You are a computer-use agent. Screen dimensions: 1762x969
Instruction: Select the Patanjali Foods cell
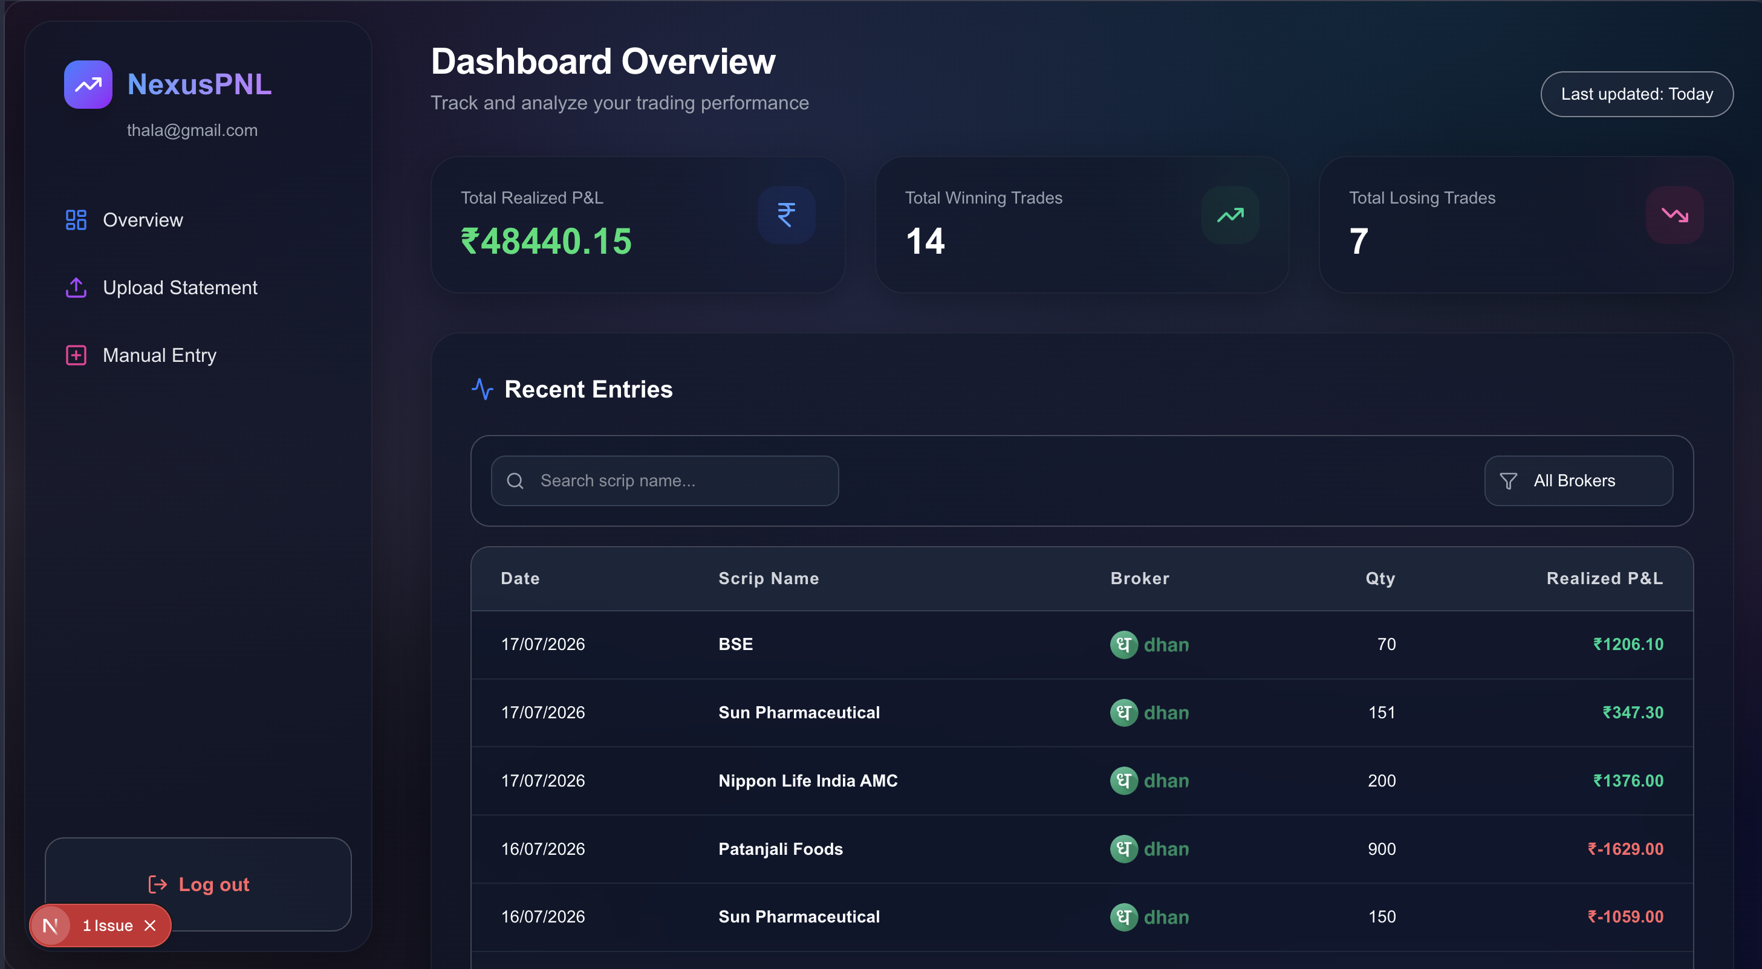pos(781,849)
